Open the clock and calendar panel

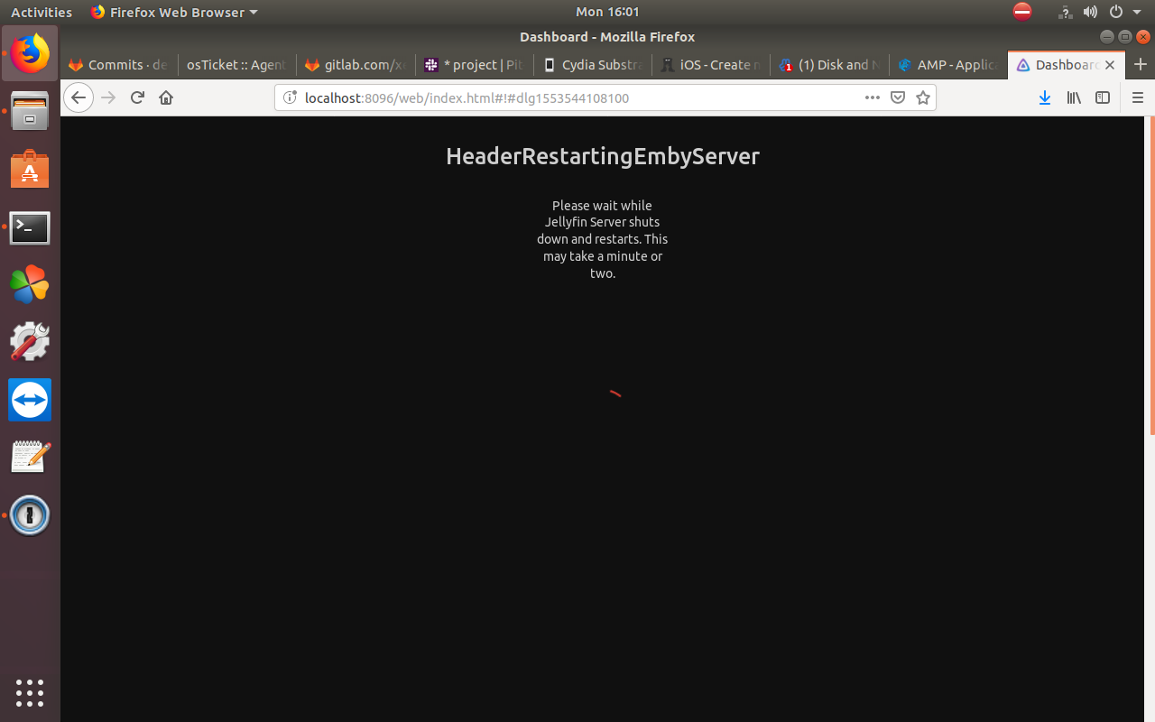[607, 12]
